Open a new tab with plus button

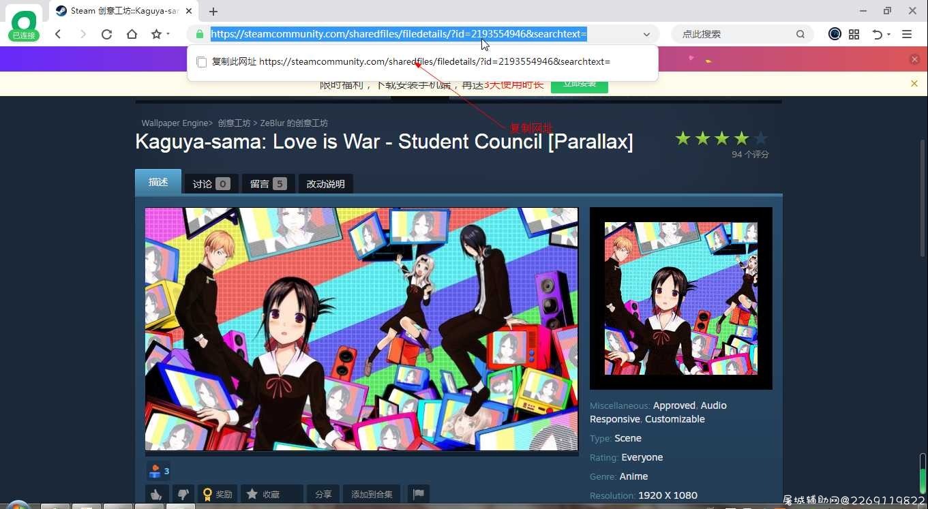pyautogui.click(x=213, y=11)
